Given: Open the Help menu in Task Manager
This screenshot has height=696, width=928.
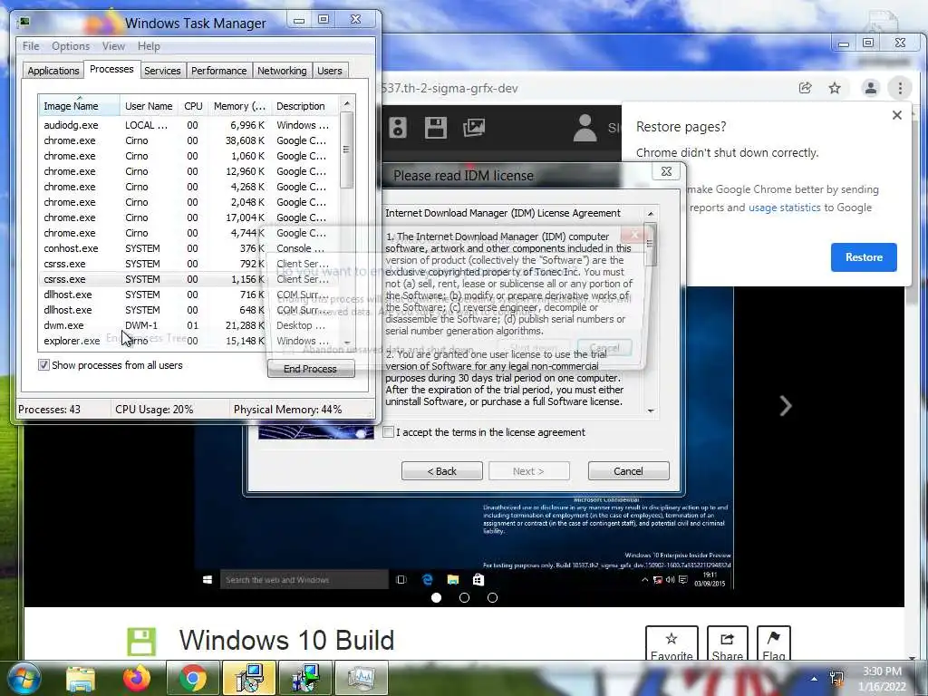Looking at the screenshot, I should point(149,46).
